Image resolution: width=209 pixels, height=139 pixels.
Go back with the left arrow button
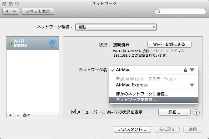click(7, 11)
